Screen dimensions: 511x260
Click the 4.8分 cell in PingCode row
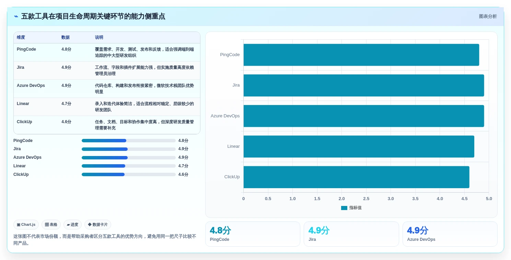(x=67, y=49)
